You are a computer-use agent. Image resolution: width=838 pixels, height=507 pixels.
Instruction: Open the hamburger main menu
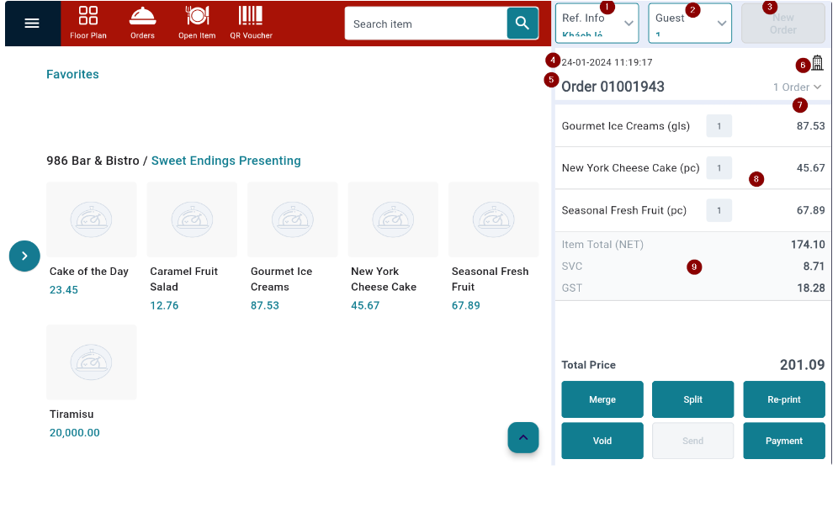tap(32, 24)
